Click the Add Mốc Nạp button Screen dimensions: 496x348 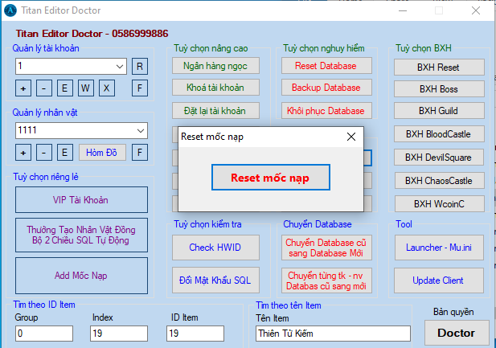pos(81,276)
